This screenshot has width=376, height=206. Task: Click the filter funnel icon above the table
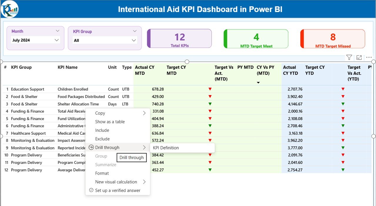349,58
